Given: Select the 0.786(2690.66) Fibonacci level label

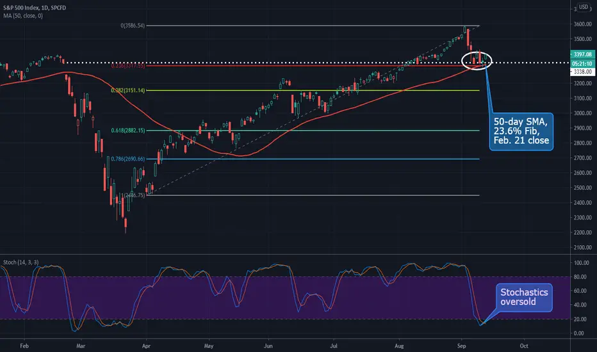Looking at the screenshot, I should [x=128, y=159].
